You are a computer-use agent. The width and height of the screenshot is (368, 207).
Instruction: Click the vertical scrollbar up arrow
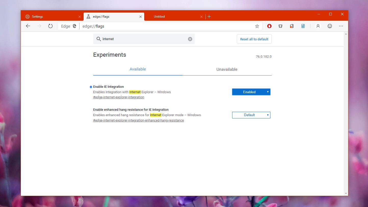[x=346, y=34]
